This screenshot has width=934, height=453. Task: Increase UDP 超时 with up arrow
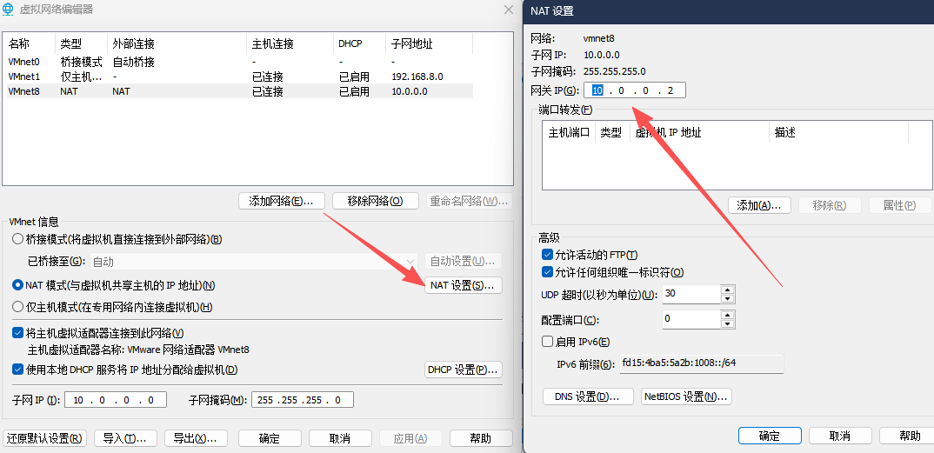click(x=727, y=290)
